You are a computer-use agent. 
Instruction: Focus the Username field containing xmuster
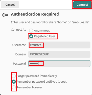click(59, 45)
